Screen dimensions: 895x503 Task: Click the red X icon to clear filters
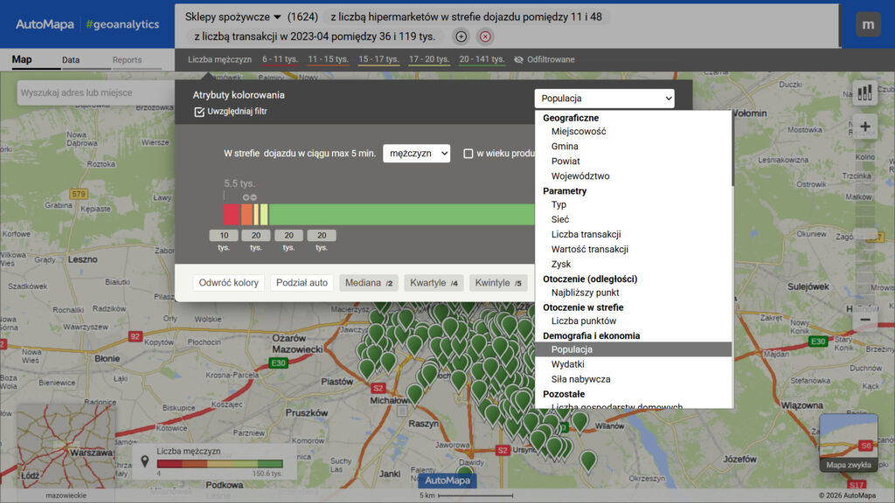coord(484,38)
